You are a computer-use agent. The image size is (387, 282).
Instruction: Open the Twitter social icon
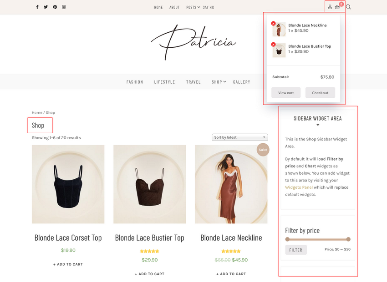click(x=46, y=7)
